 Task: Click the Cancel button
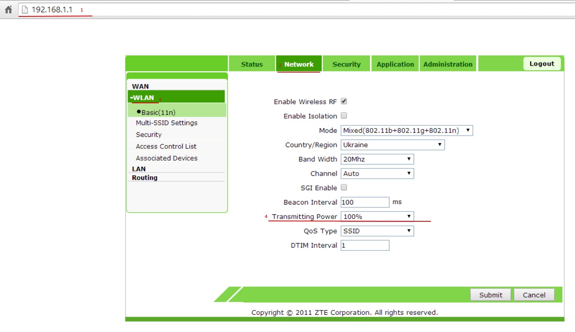[x=534, y=295]
